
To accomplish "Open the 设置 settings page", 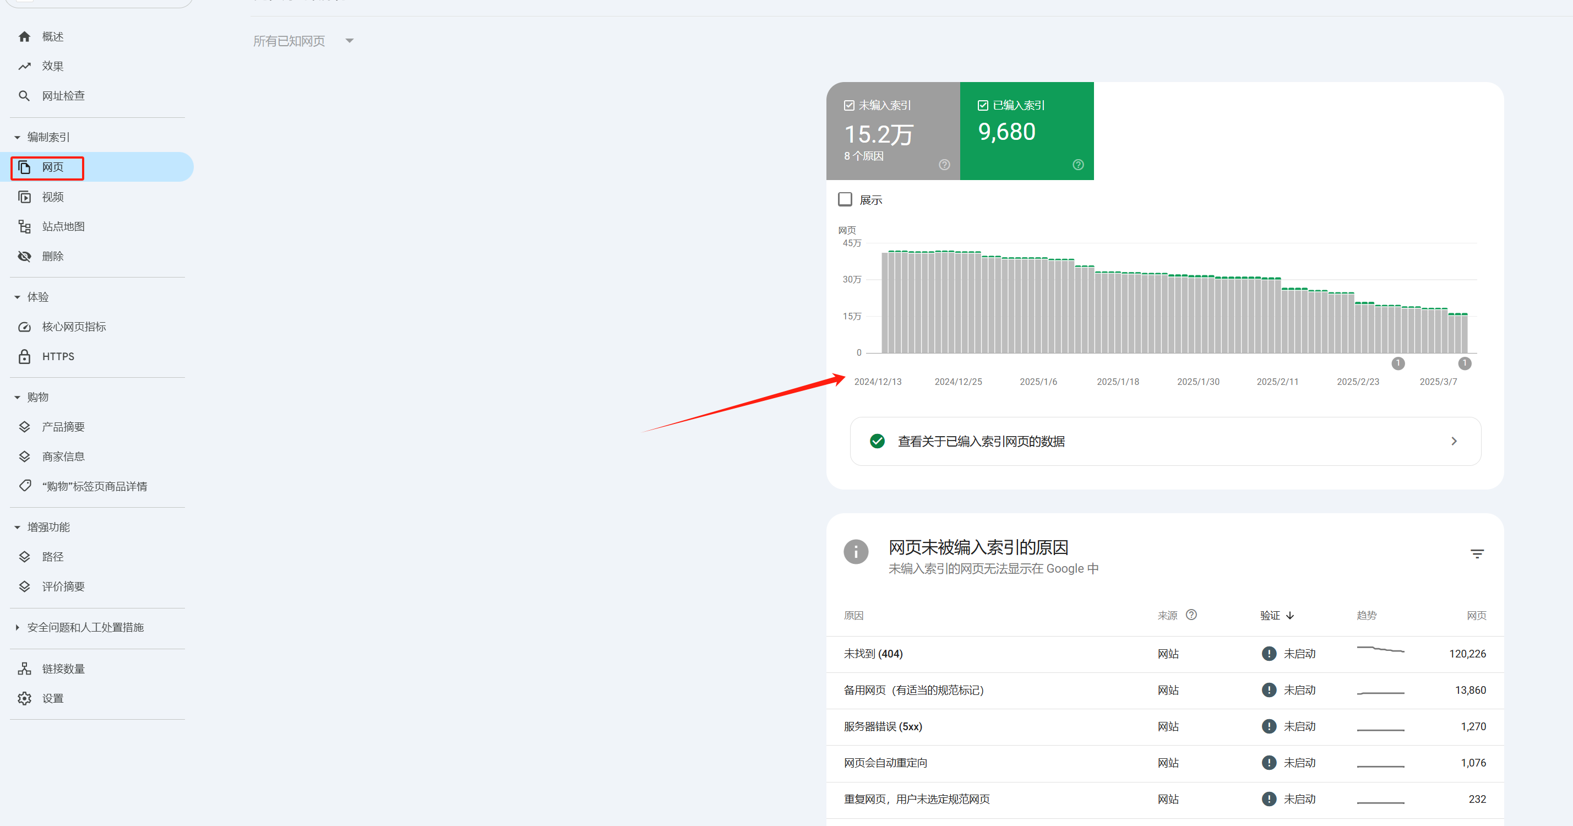I will pos(52,698).
